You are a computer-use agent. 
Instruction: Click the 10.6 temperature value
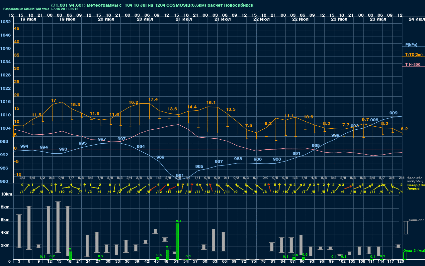(x=308, y=117)
